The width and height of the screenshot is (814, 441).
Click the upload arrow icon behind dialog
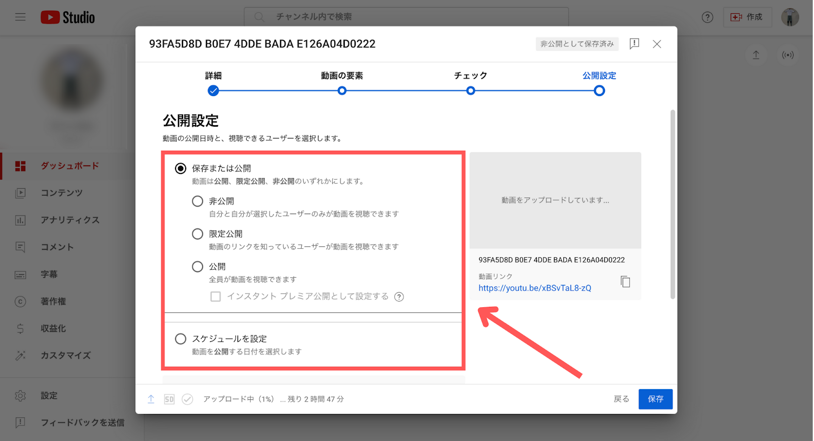point(756,55)
